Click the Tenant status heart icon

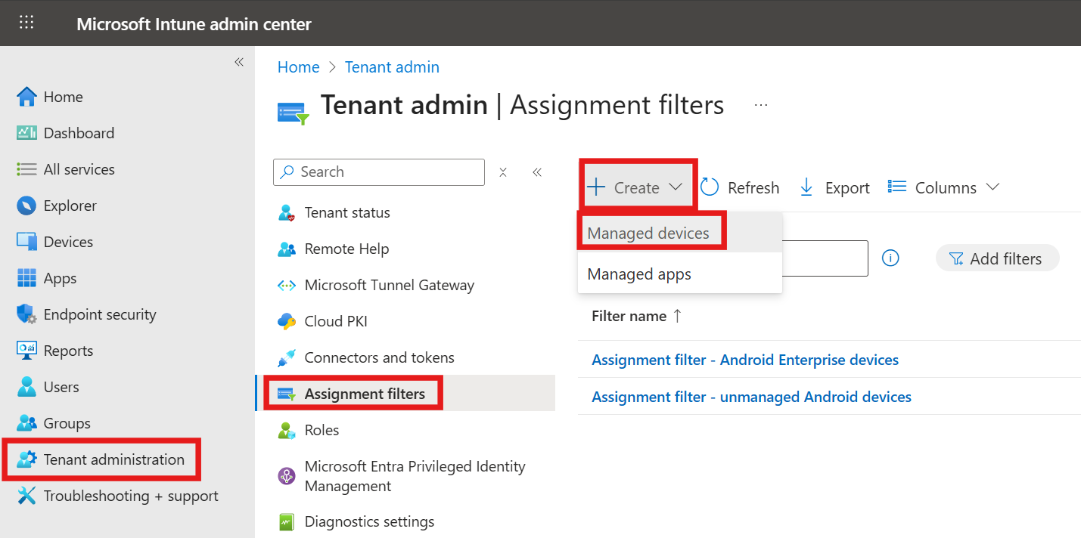coord(287,213)
